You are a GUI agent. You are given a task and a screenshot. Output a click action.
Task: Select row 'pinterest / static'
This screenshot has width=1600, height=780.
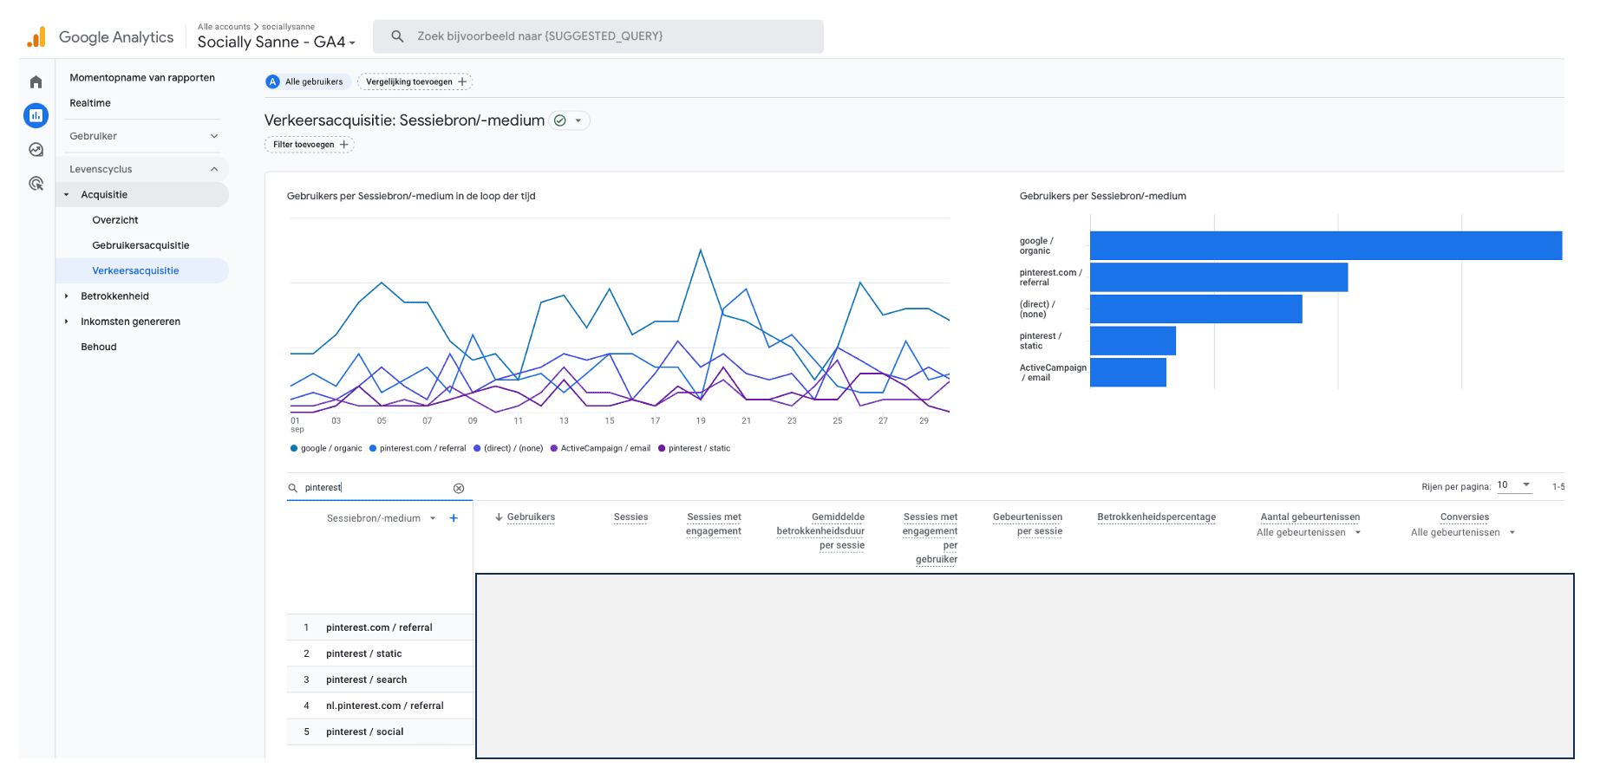click(380, 653)
